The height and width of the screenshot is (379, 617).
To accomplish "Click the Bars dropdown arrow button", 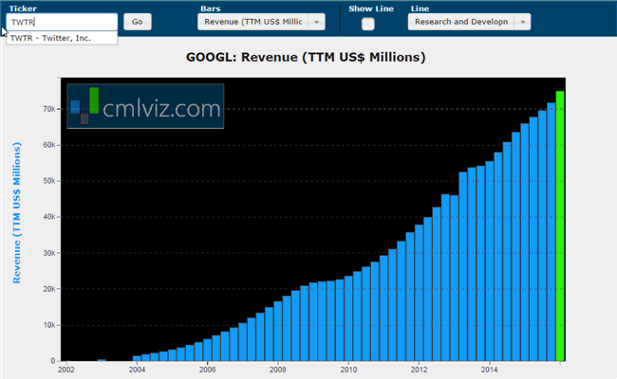I will click(317, 22).
